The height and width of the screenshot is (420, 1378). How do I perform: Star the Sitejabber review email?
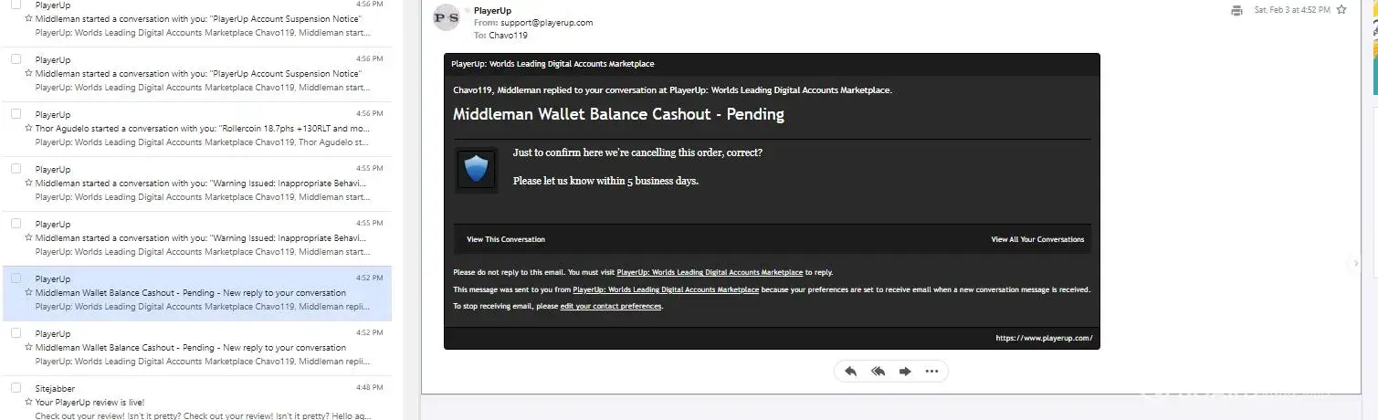click(29, 403)
